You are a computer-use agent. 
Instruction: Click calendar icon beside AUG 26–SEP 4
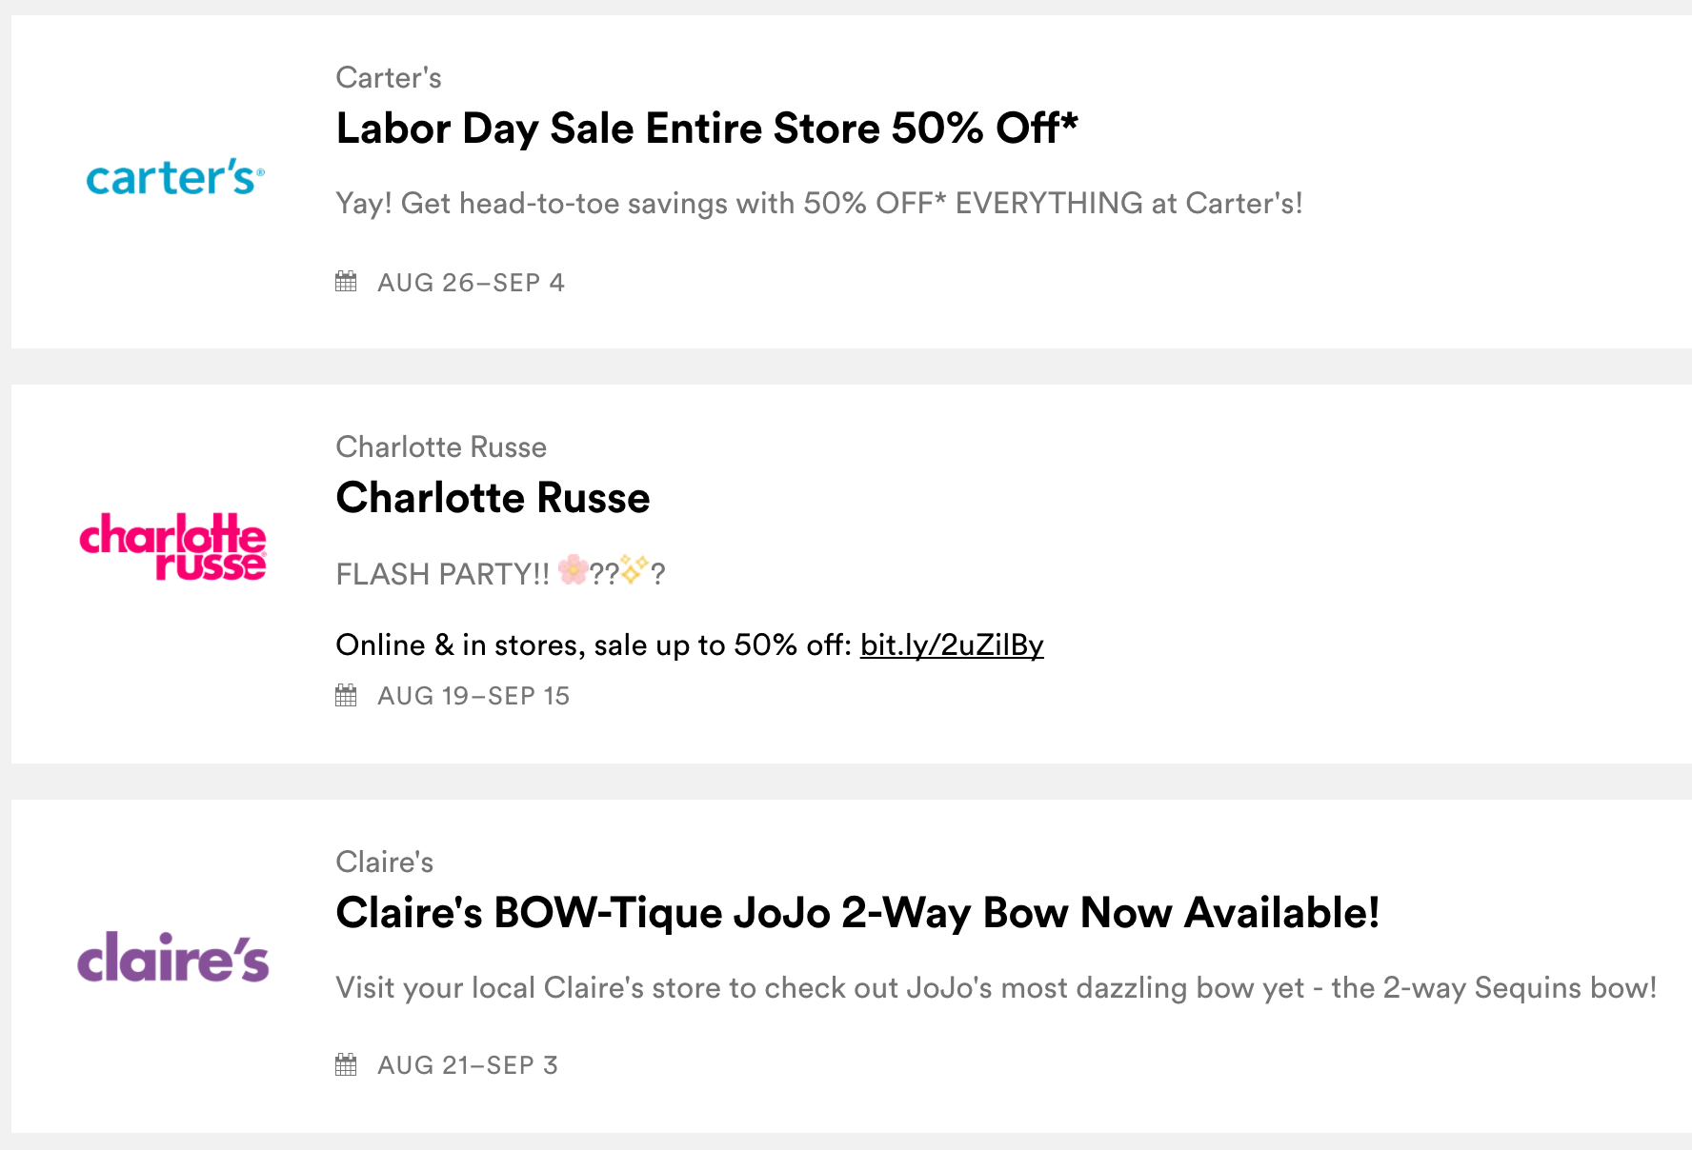[x=347, y=282]
